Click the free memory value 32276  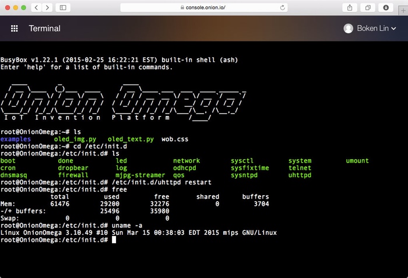coord(160,204)
